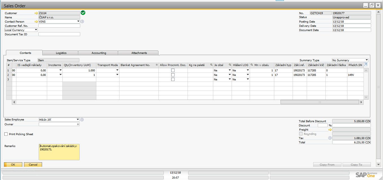Click the Blanket Agreement No. column list icon
This screenshot has width=383, height=180.
point(156,65)
